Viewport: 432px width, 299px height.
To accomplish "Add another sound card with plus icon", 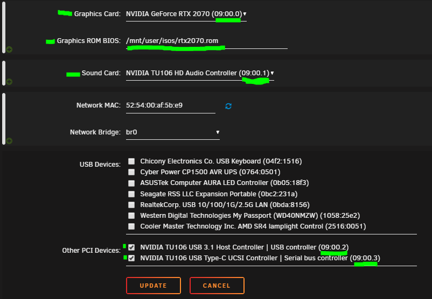I will coord(9,82).
